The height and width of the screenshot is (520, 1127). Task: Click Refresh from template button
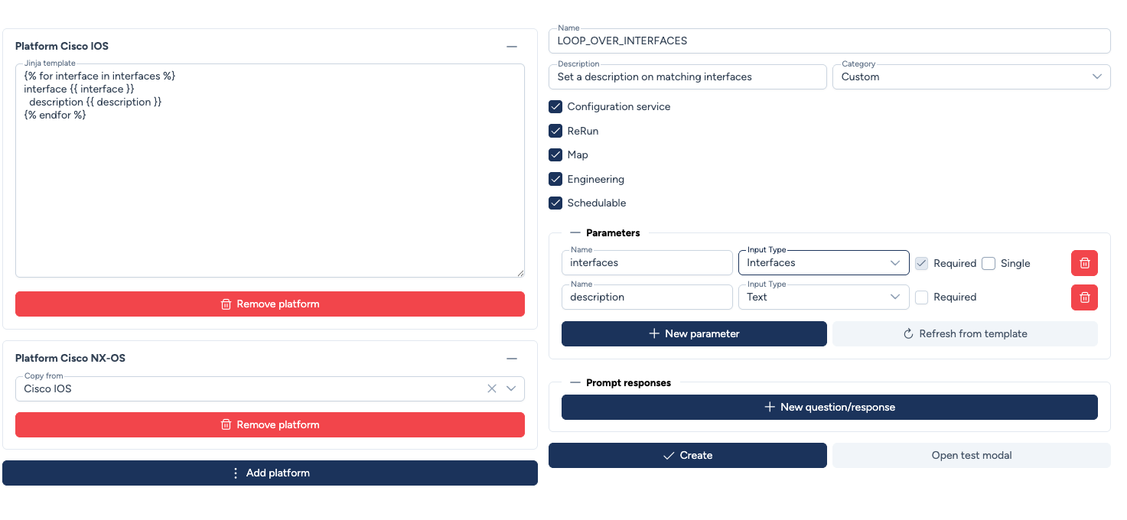coord(965,333)
